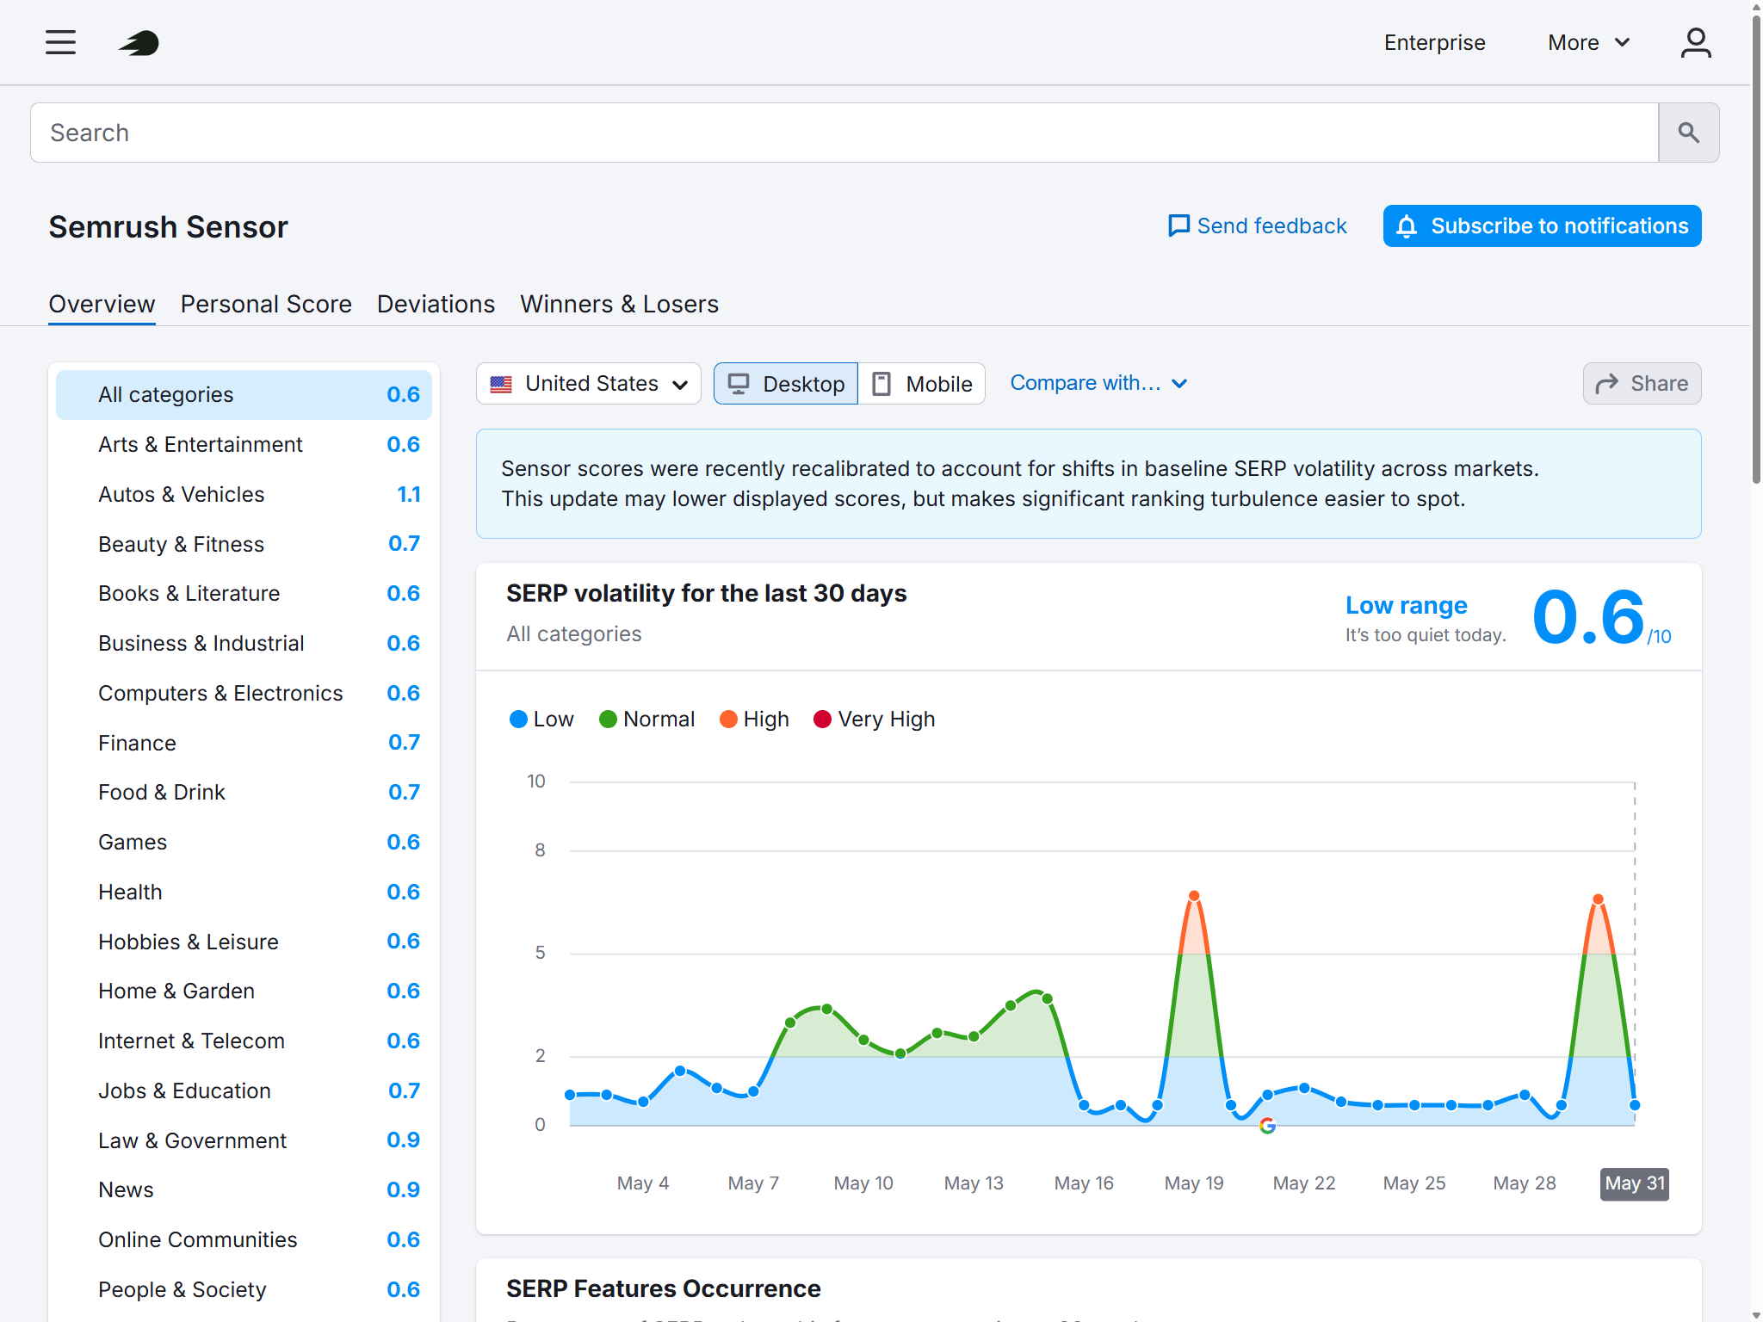1763x1322 pixels.
Task: Click Subscribe to notifications button
Action: tap(1542, 225)
